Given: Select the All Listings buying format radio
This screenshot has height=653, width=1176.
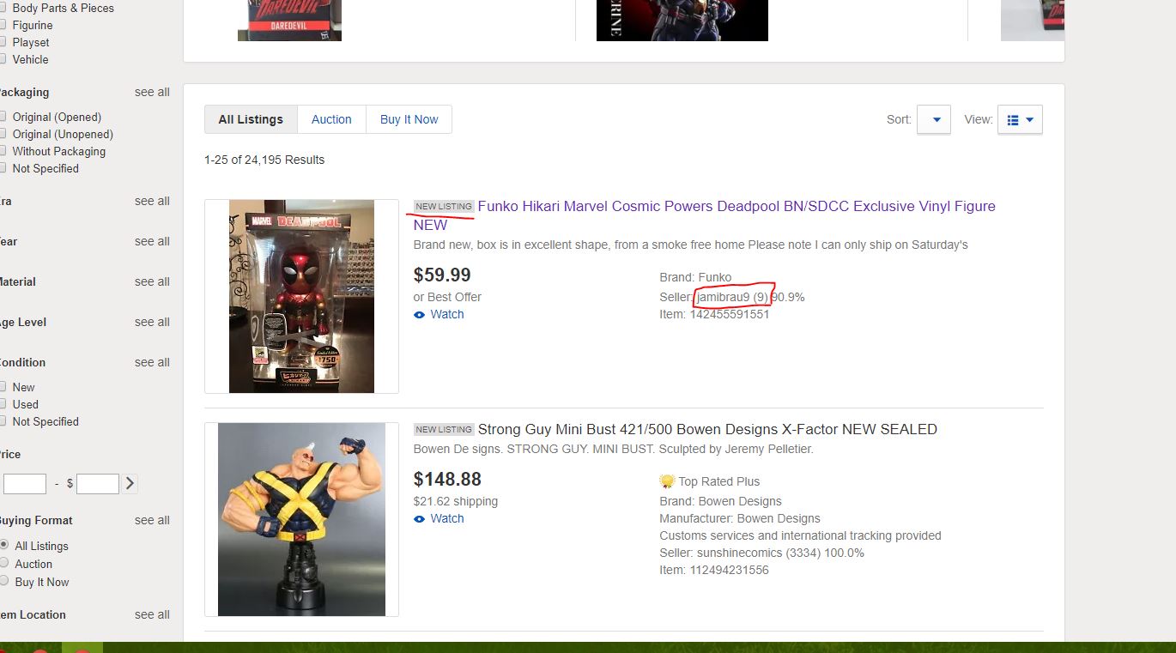Looking at the screenshot, I should pyautogui.click(x=3, y=545).
